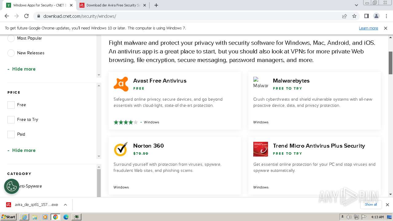The image size is (393, 221).
Task: Click the Trend Micro product box image
Action: [x=261, y=149]
